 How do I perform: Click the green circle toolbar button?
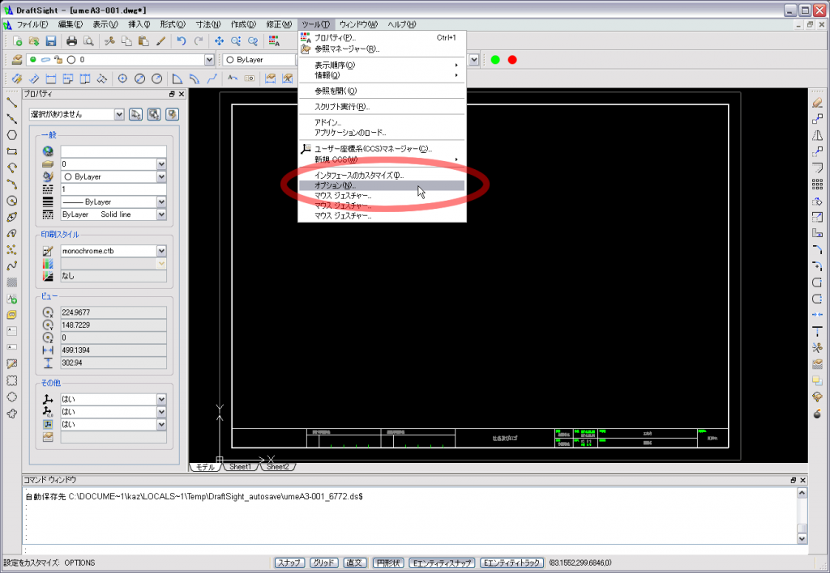495,60
